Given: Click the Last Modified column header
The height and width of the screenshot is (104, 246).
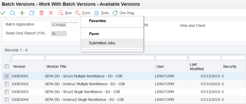Looking at the screenshot, I should 197,67.
